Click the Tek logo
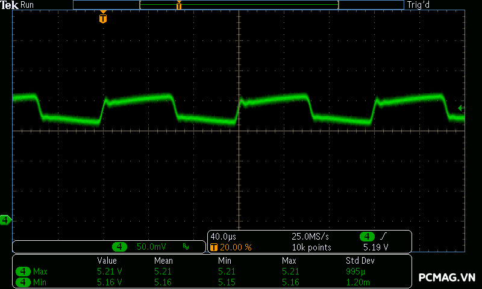The width and height of the screenshot is (482, 289). point(10,5)
